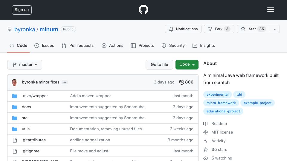Click the repository icon beside byronka

10,29
